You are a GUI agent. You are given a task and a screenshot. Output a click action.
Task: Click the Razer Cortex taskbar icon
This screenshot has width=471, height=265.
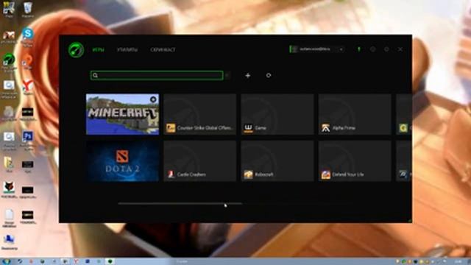tap(110, 261)
